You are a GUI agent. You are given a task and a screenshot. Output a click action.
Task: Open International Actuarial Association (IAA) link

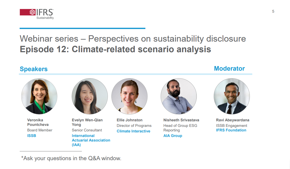tap(91, 140)
